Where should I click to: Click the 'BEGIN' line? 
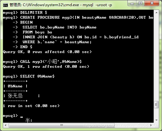click(23, 22)
